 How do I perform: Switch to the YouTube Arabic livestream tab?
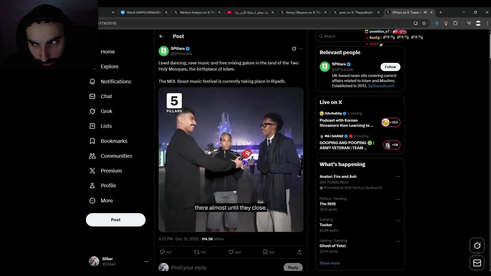point(250,12)
